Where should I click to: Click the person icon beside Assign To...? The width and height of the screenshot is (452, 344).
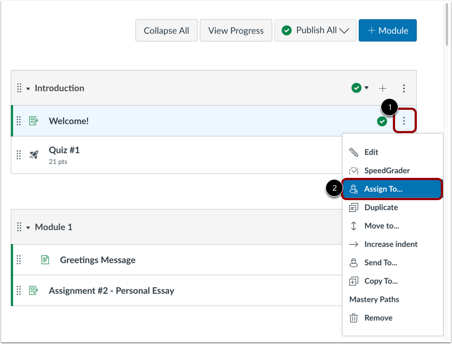354,189
